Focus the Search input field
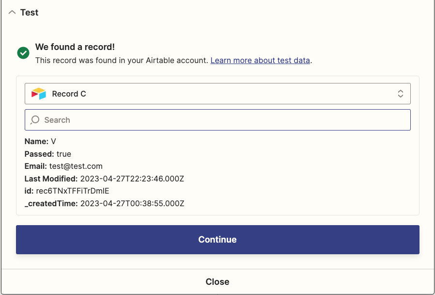 coord(217,120)
